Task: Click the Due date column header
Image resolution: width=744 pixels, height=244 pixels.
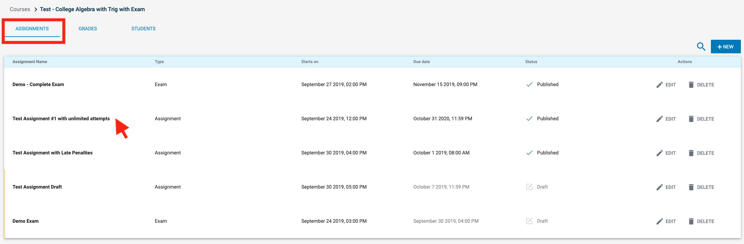Action: (x=421, y=62)
